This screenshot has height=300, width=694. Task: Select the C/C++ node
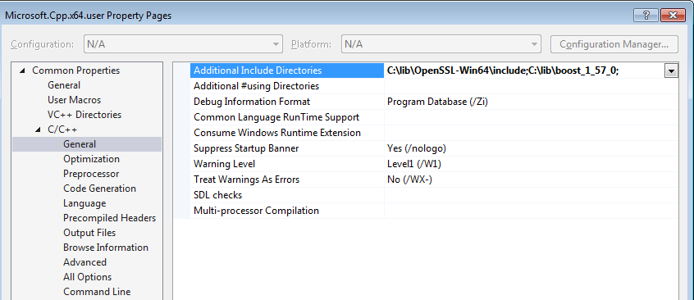coord(62,130)
